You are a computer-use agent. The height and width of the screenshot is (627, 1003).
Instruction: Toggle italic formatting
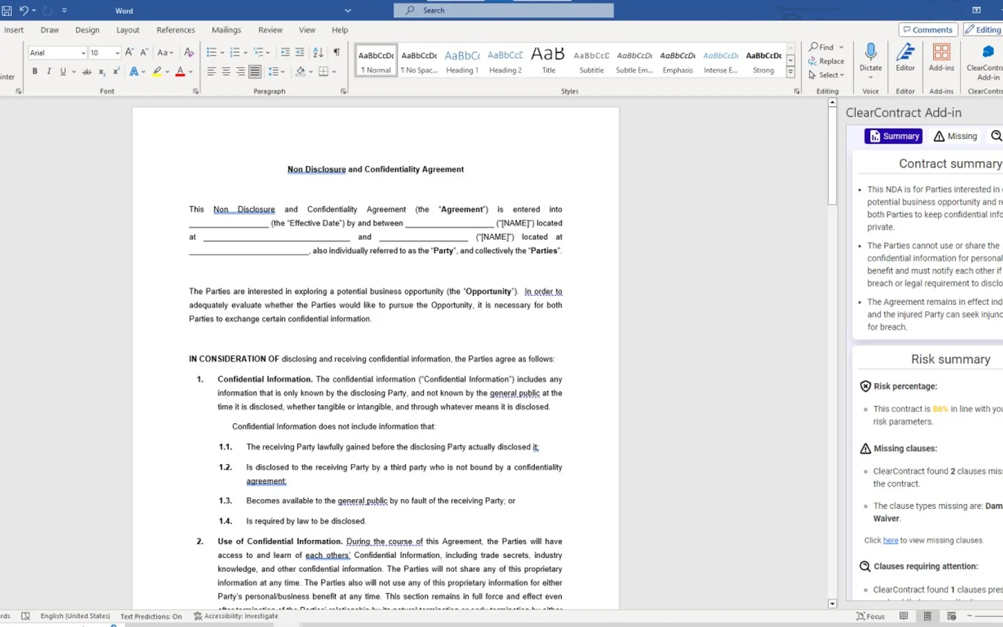(49, 71)
